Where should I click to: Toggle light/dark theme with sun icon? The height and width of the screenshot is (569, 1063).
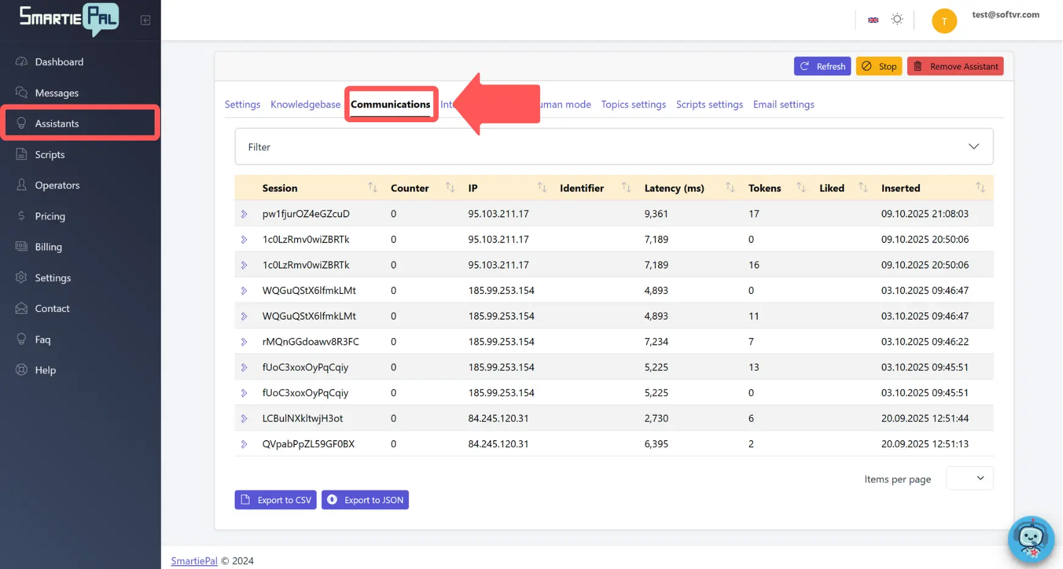pos(897,19)
